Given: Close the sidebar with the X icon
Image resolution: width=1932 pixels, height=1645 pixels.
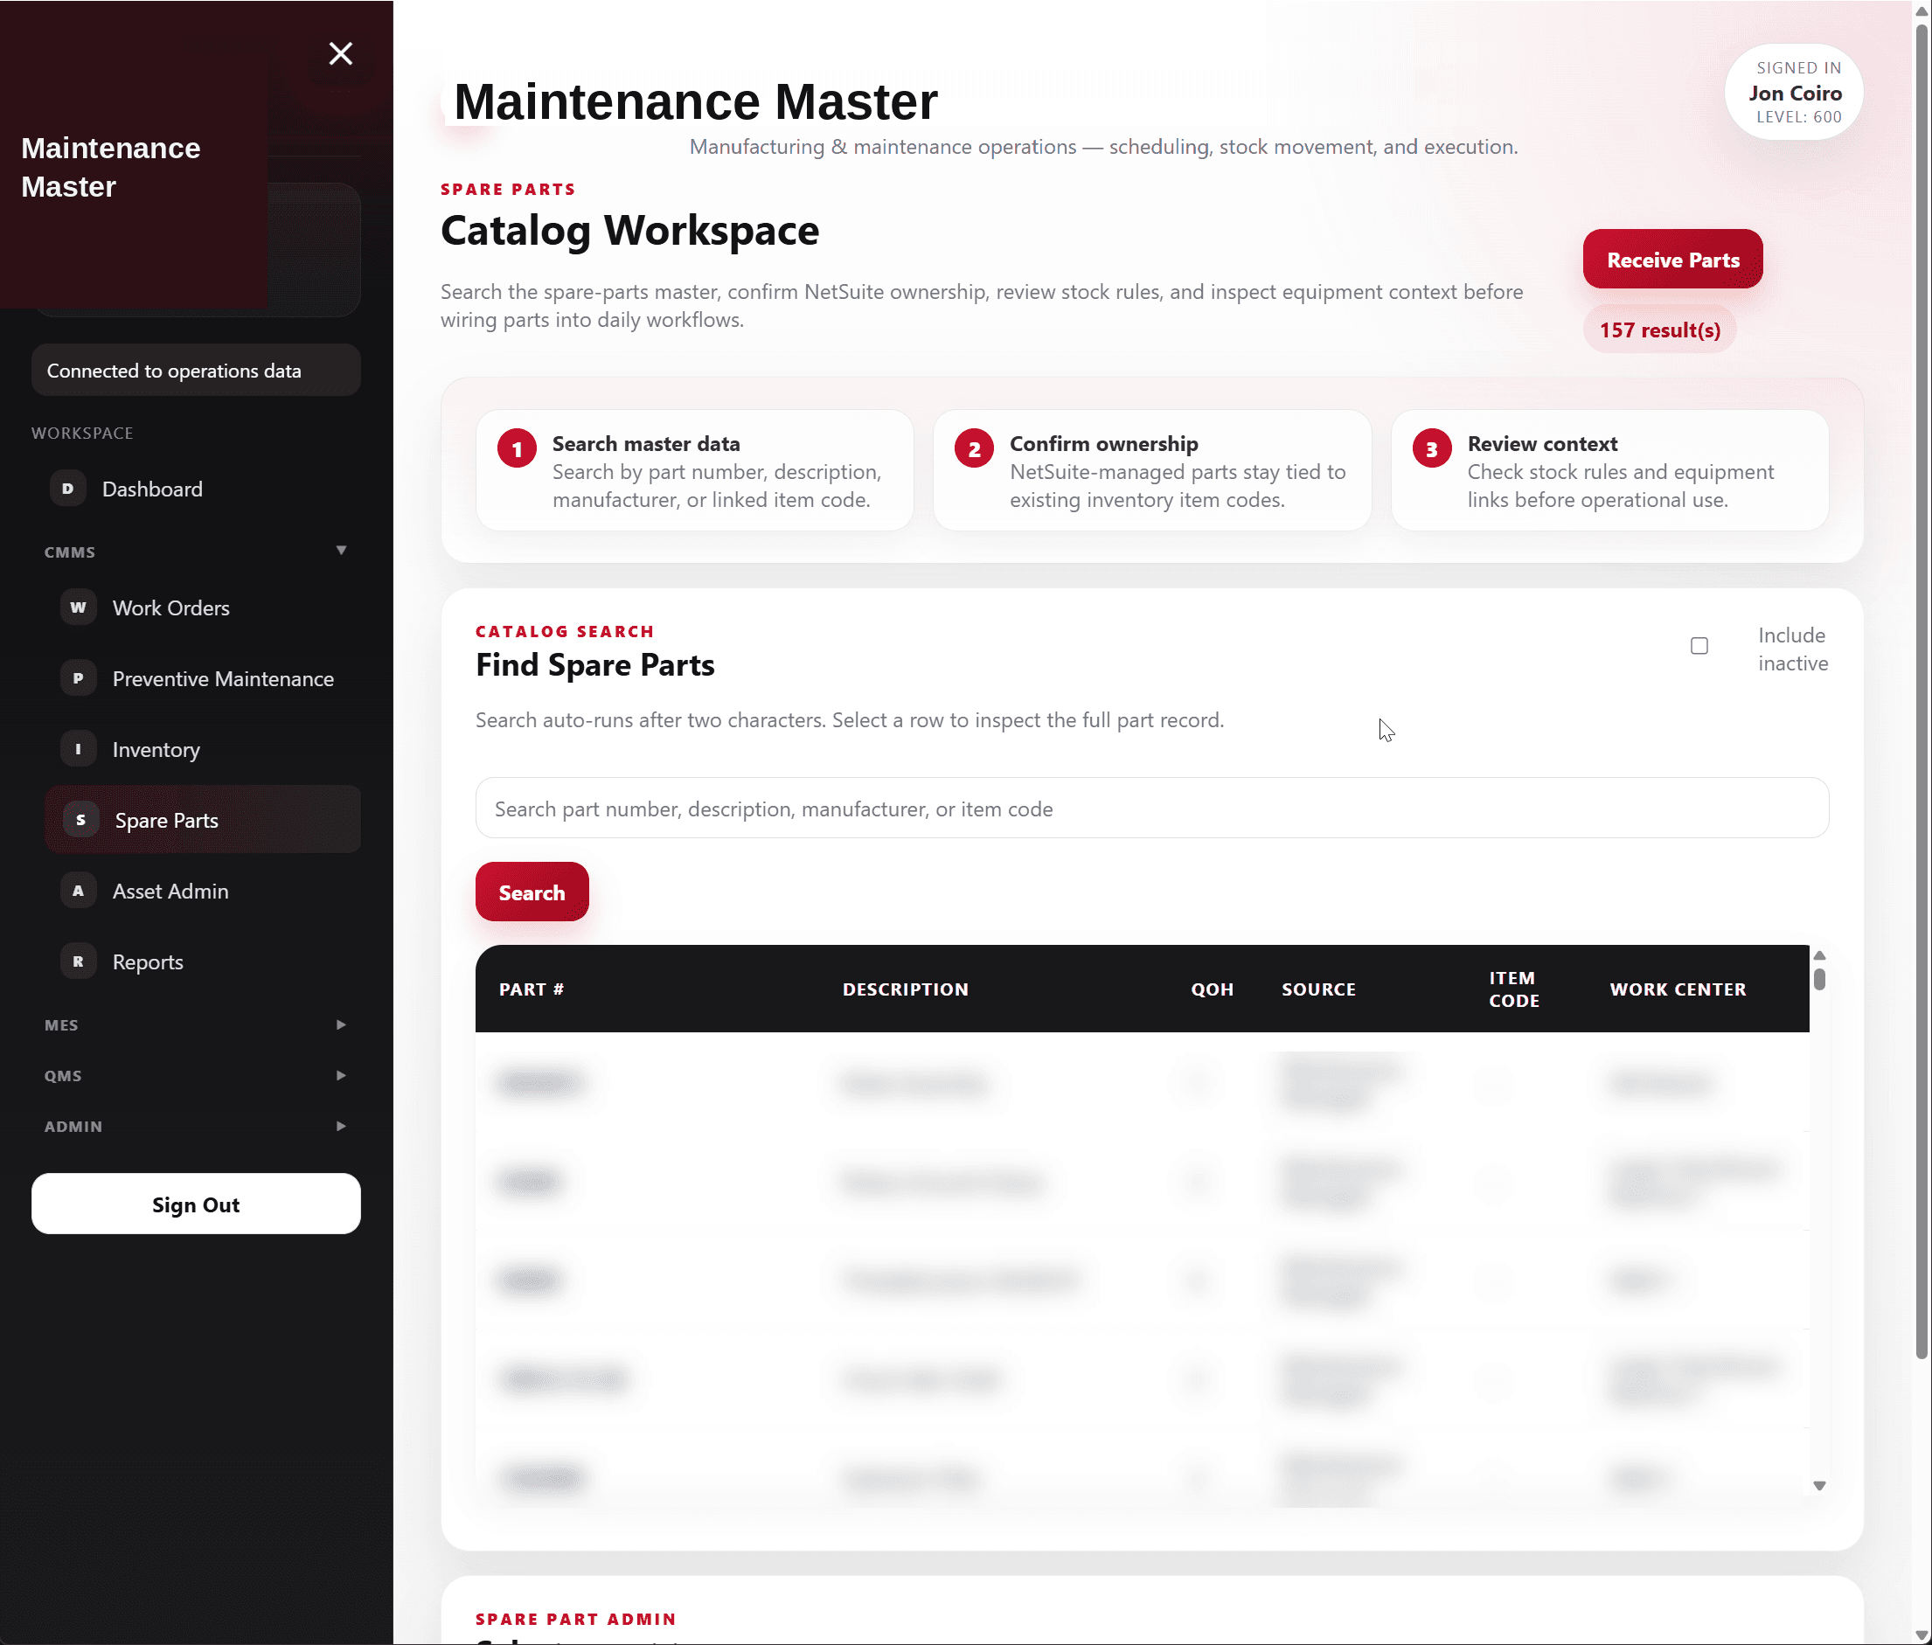Looking at the screenshot, I should pos(340,54).
